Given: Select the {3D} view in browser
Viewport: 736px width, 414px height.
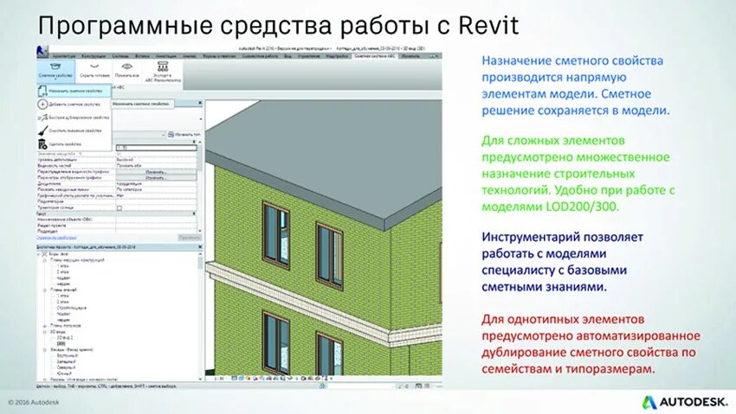Looking at the screenshot, I should [x=61, y=343].
